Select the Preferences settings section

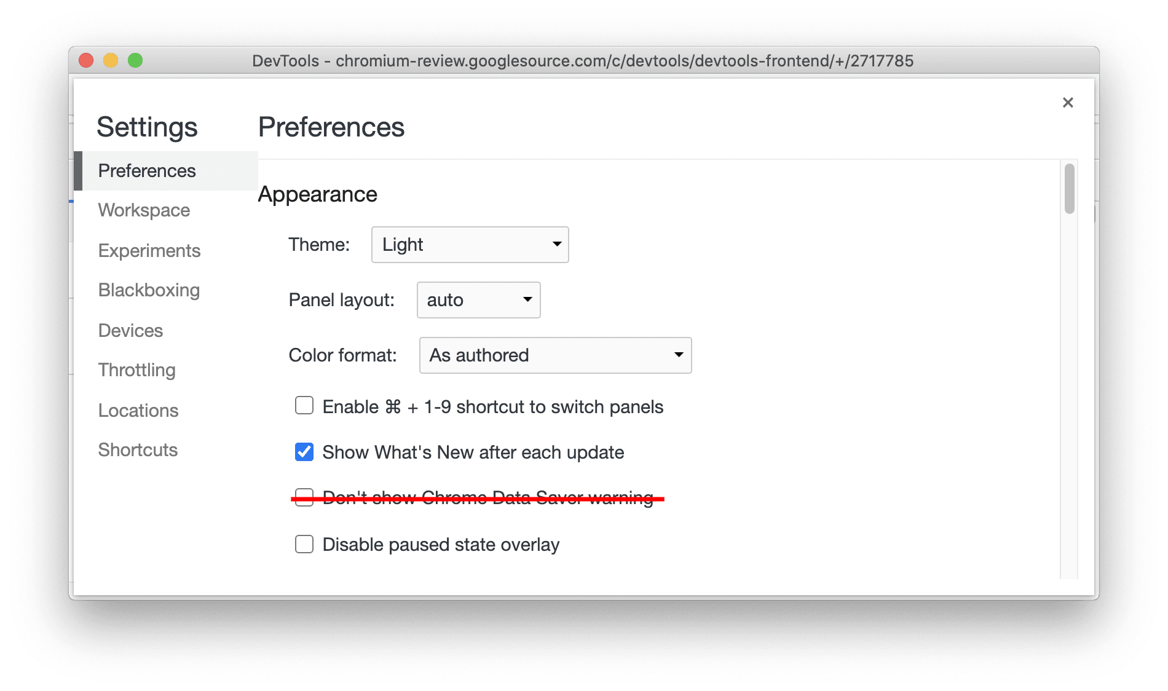(146, 170)
